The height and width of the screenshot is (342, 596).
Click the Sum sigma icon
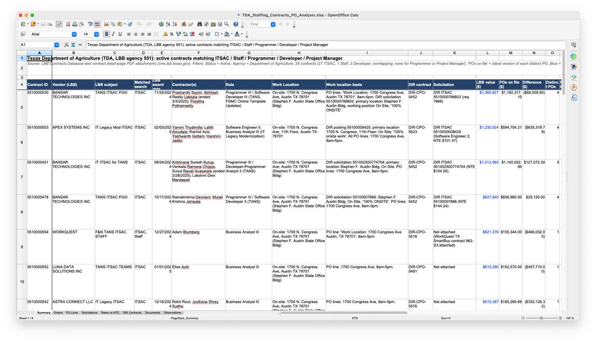tap(73, 45)
